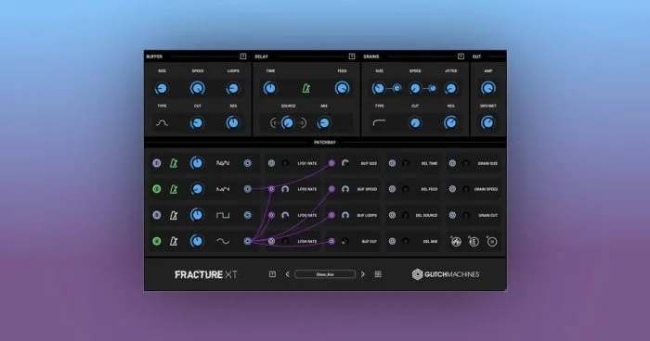This screenshot has width=650, height=341.
Task: Click the GRAIN SIZE input jack
Action: click(x=453, y=163)
